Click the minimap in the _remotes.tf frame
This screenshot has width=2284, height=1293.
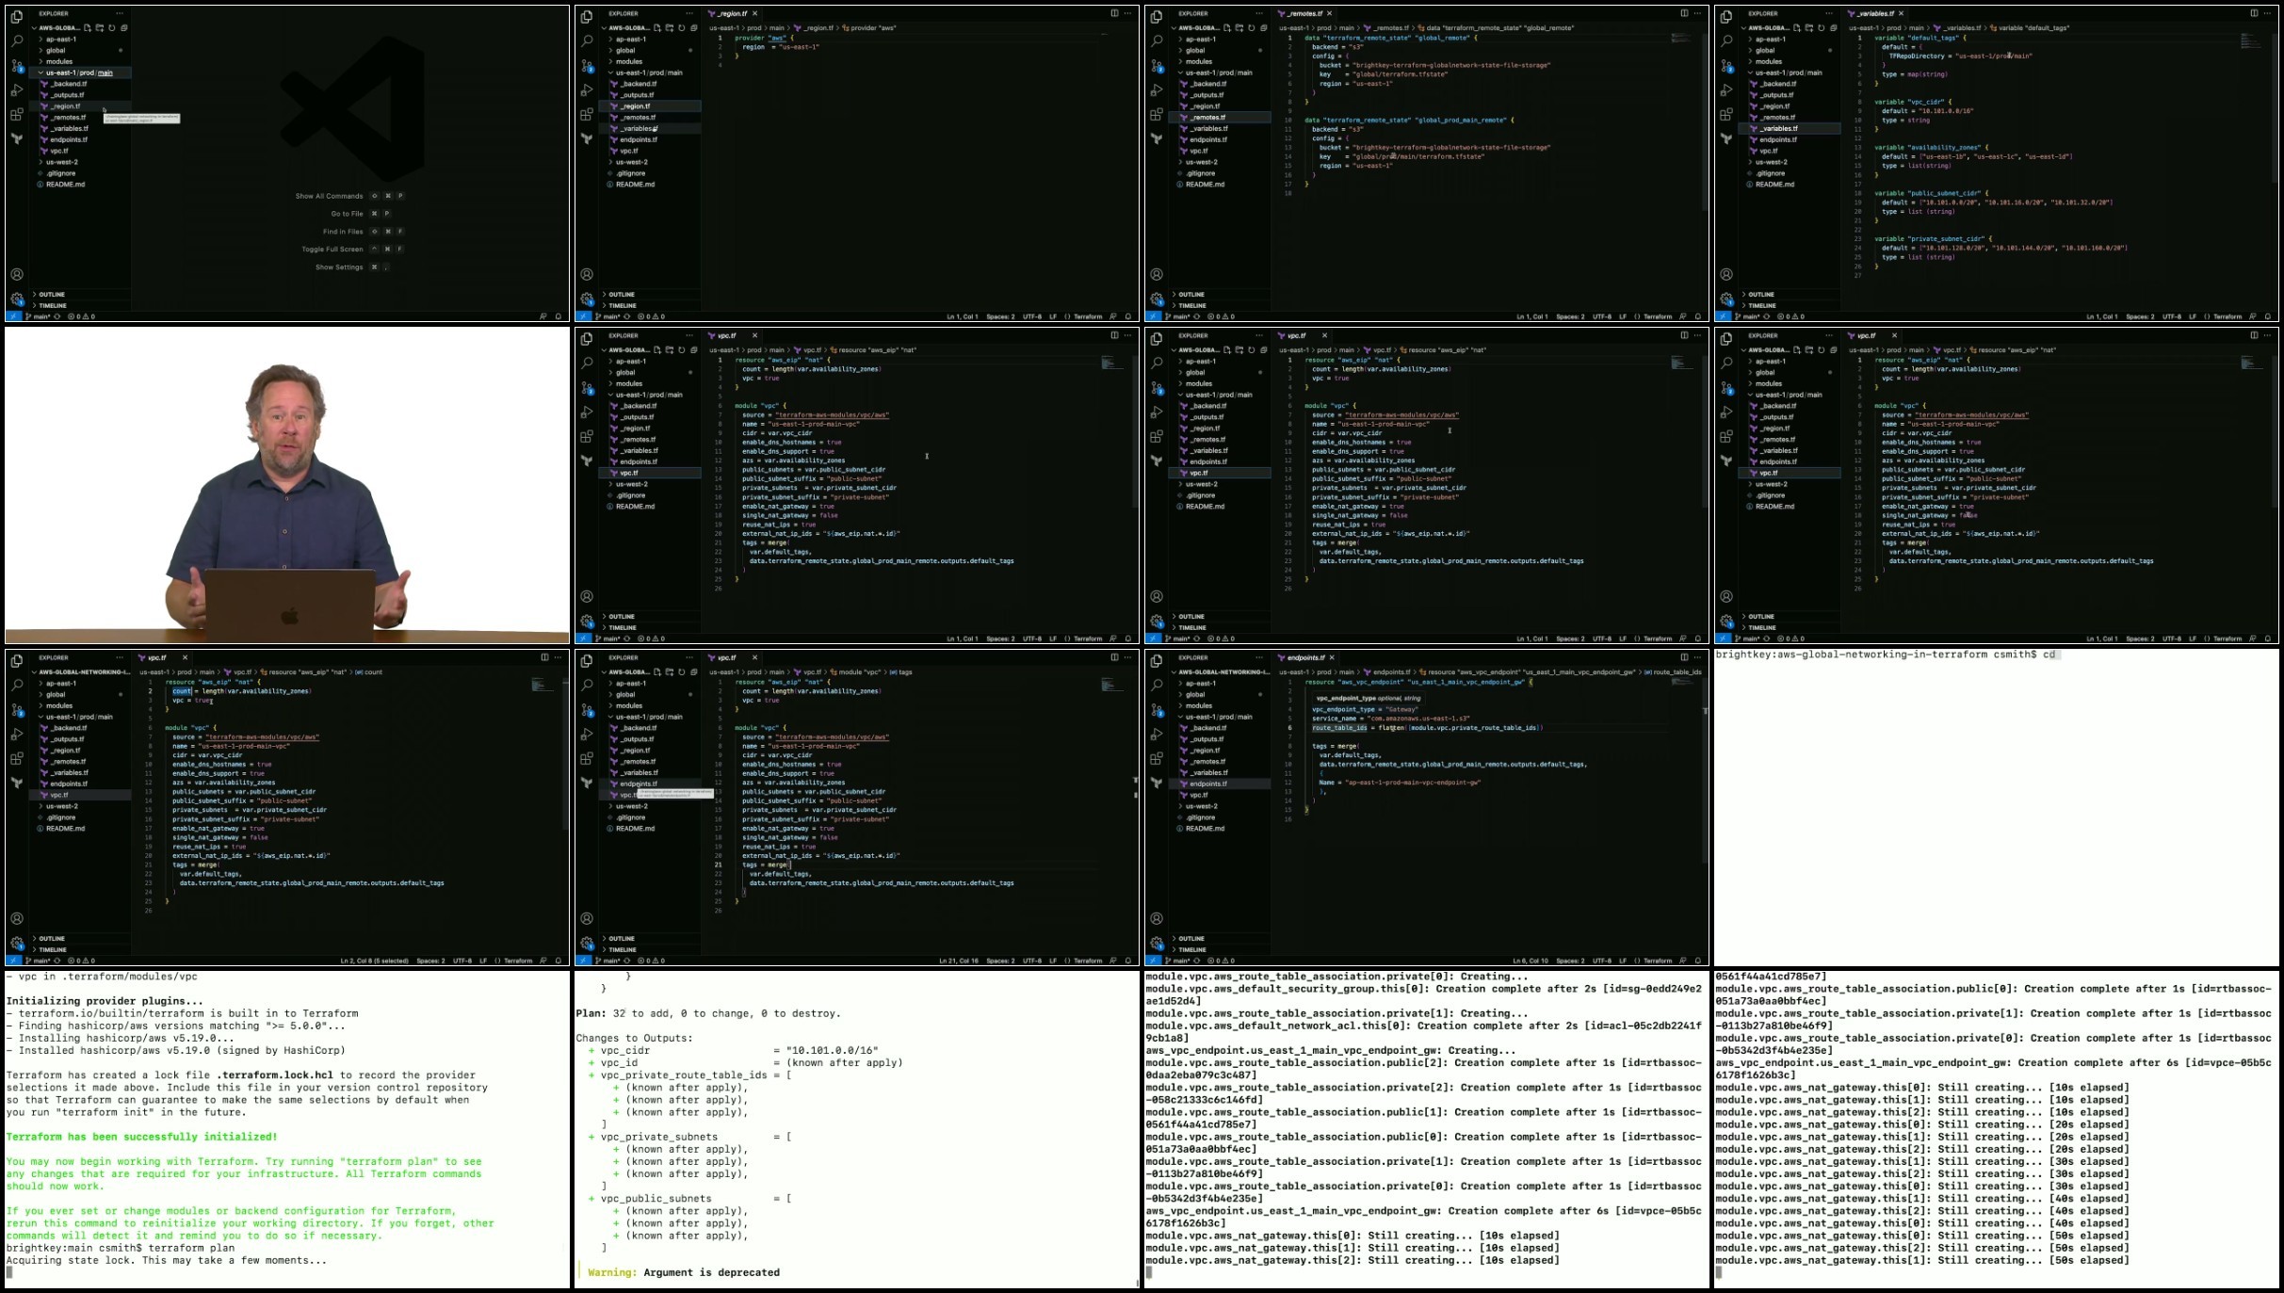coord(1681,39)
